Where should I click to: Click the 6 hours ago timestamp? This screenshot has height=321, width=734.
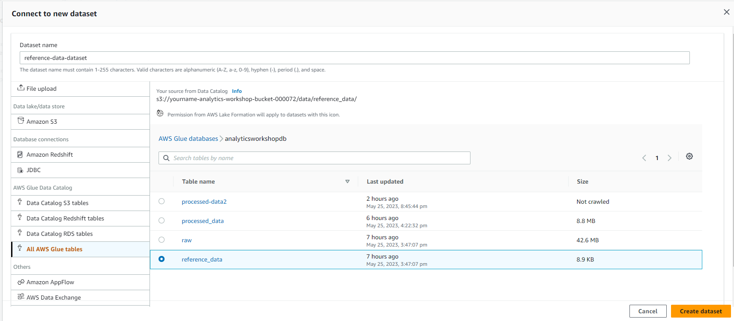coord(382,218)
